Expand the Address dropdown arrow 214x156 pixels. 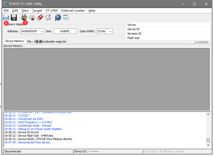pos(42,31)
